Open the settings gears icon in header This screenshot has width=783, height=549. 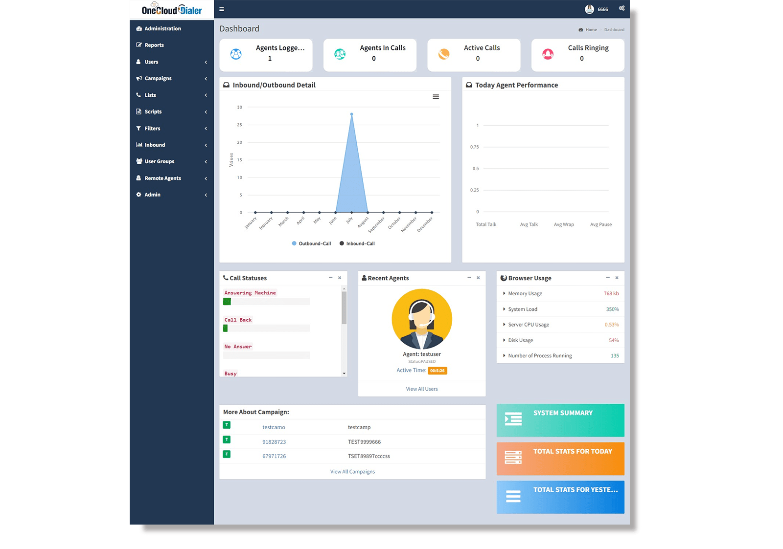tap(622, 8)
